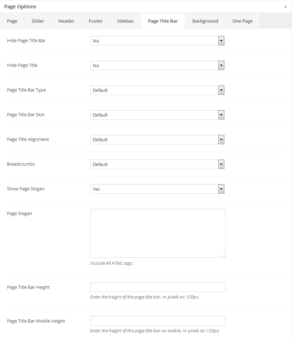Image resolution: width=292 pixels, height=341 pixels.
Task: Expand the Hide Page Title dropdown
Action: tap(157, 65)
